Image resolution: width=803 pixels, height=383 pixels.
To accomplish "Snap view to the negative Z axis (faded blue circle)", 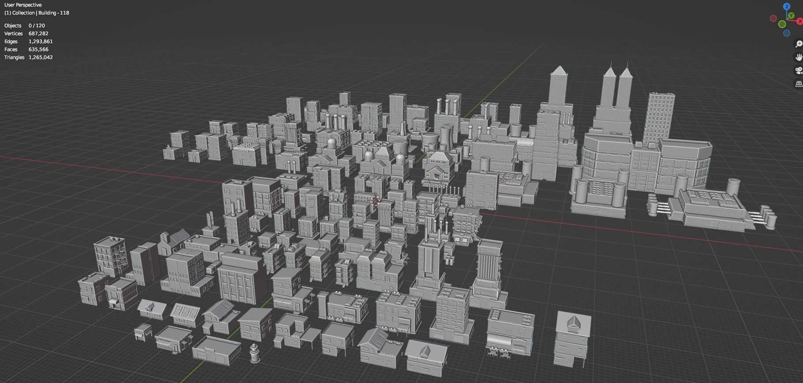I will click(x=786, y=33).
